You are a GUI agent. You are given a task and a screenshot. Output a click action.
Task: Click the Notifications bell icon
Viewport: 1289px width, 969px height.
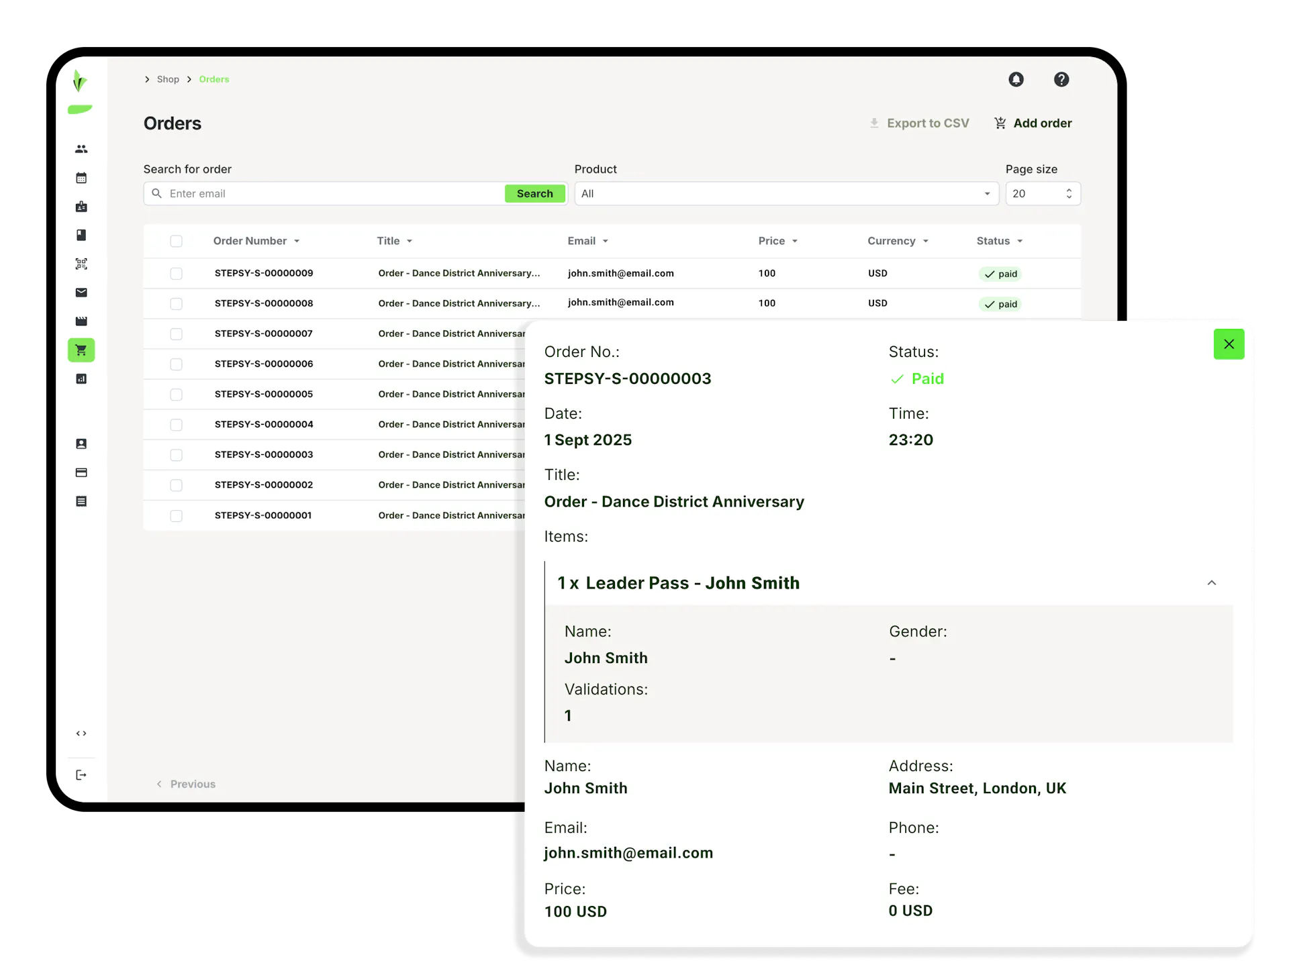(1016, 79)
